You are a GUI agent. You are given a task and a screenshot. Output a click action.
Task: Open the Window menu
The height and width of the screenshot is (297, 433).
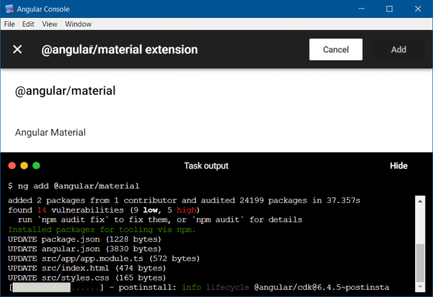pyautogui.click(x=78, y=24)
